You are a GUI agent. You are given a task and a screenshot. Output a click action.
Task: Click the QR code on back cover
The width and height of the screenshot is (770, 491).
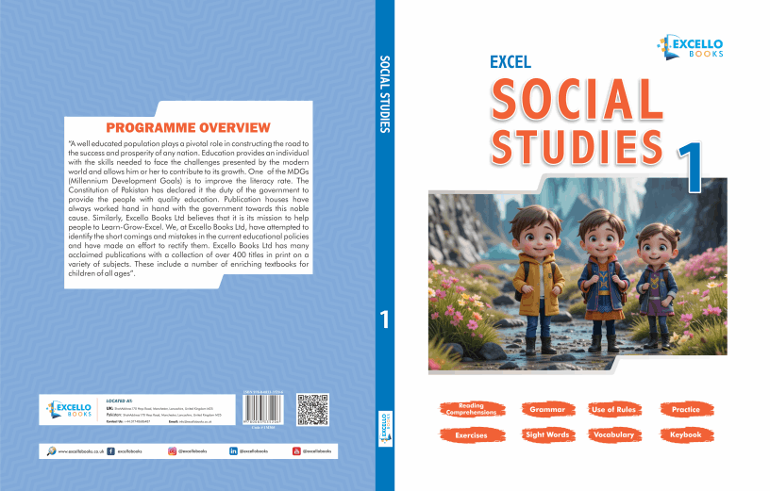[x=310, y=409]
